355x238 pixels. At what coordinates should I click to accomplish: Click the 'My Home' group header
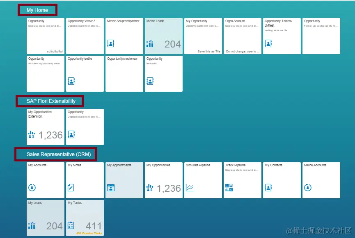37,10
